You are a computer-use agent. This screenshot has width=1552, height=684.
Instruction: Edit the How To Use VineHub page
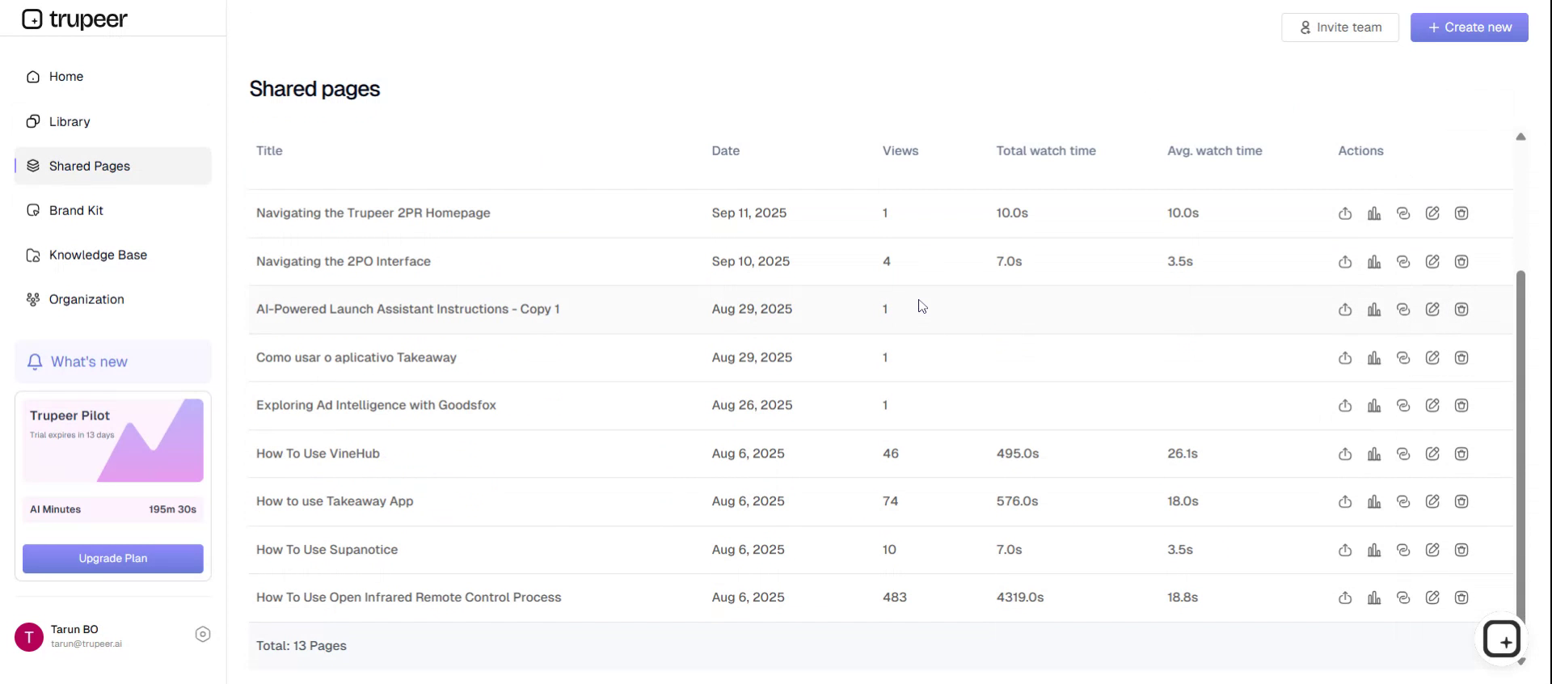coord(1432,454)
